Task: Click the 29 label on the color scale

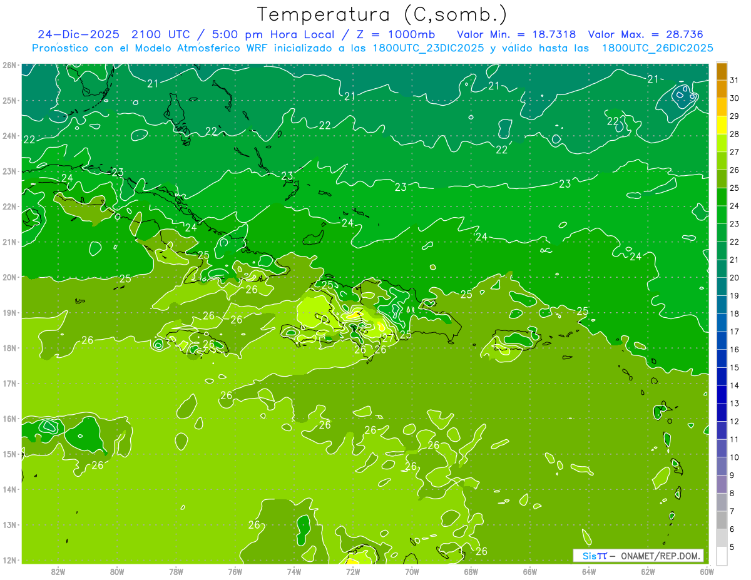Action: tap(734, 116)
